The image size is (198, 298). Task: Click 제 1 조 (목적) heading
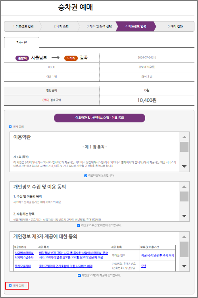(21, 157)
